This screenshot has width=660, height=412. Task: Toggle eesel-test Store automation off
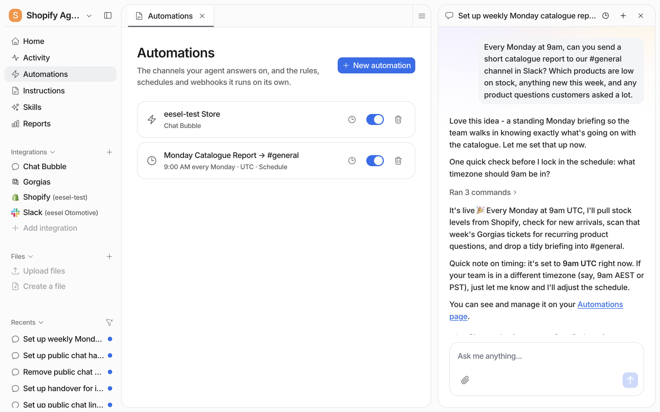[375, 119]
